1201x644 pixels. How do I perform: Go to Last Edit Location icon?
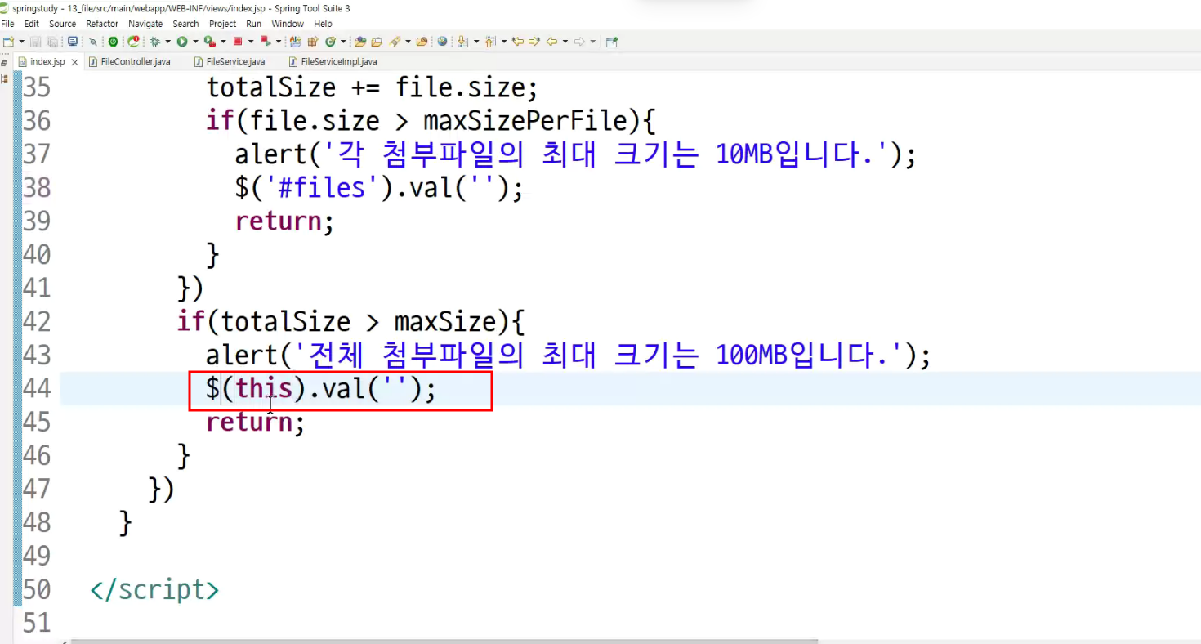(517, 41)
